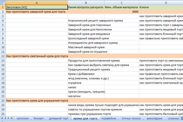Click next sheet navigation arrow

(x=8, y=118)
